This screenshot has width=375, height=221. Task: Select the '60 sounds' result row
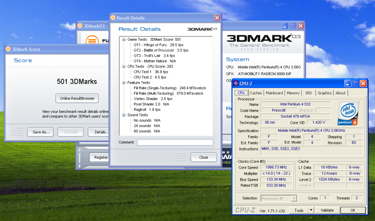click(147, 131)
